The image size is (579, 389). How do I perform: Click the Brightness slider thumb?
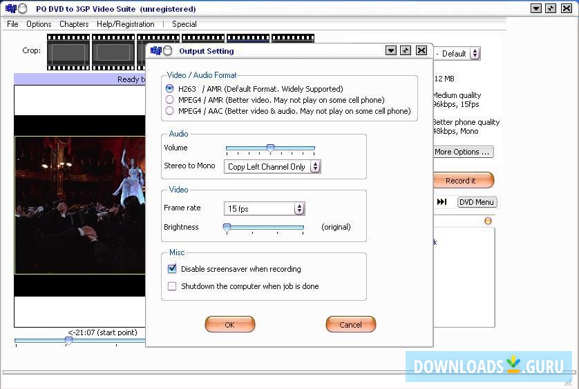[227, 228]
